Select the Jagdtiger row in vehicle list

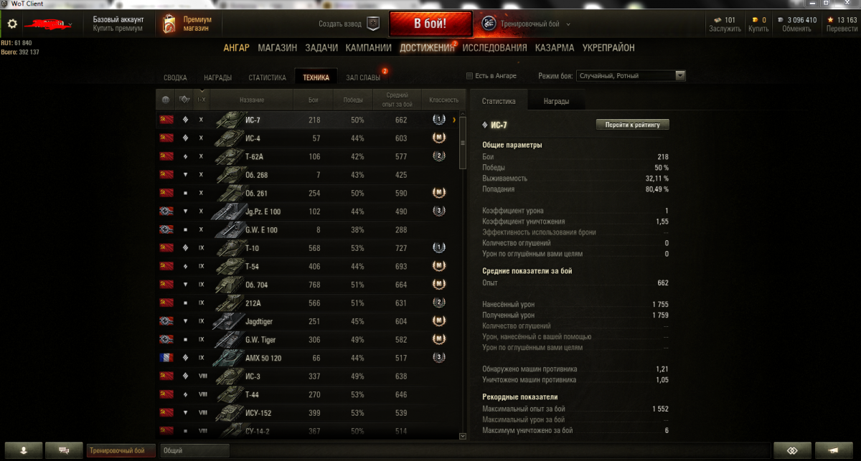pyautogui.click(x=311, y=321)
